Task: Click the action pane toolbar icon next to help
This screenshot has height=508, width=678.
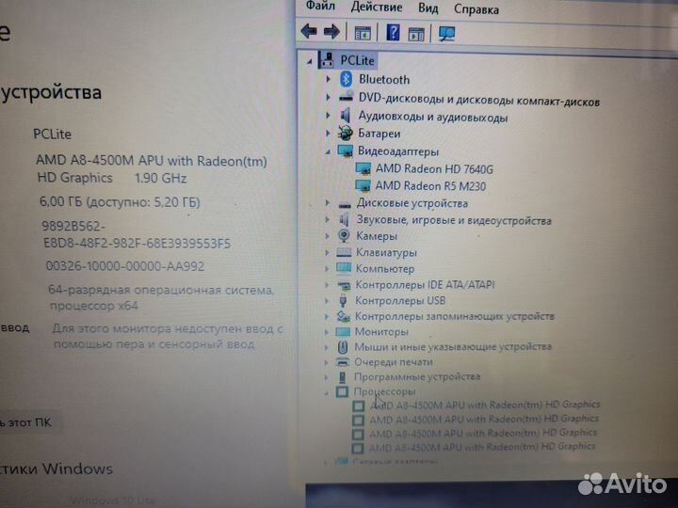Action: click(416, 34)
